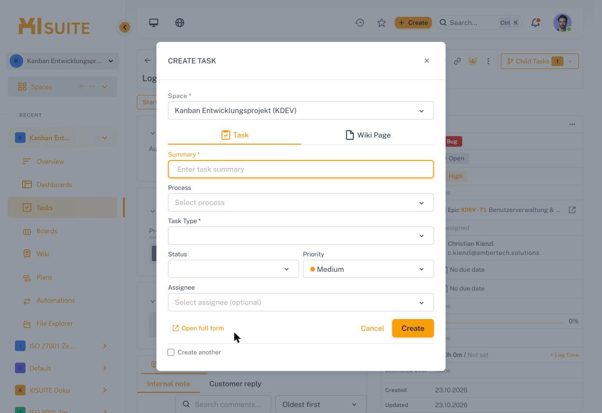The height and width of the screenshot is (413, 602).
Task: Click Cancel in the dialog
Action: point(372,328)
